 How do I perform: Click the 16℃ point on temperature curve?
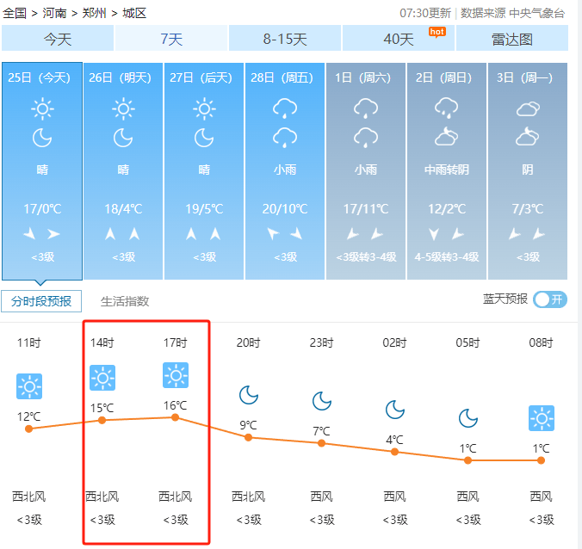tap(175, 417)
